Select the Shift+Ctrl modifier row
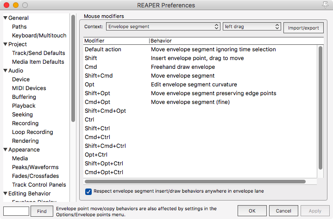 point(200,128)
